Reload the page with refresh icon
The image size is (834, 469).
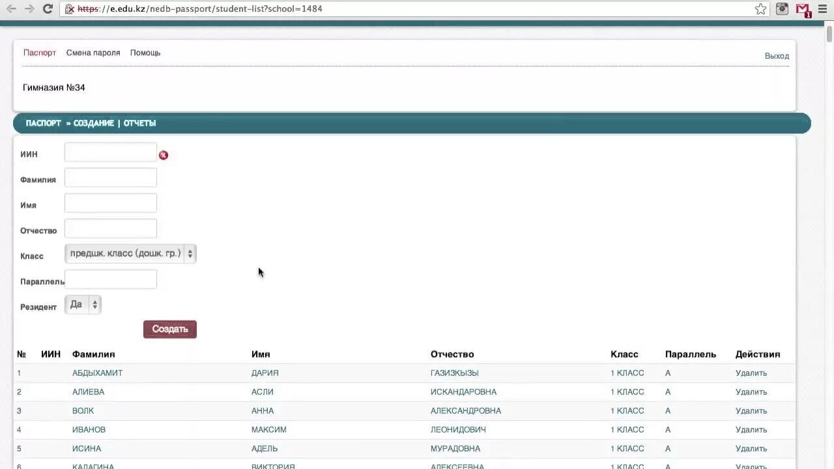[x=48, y=8]
